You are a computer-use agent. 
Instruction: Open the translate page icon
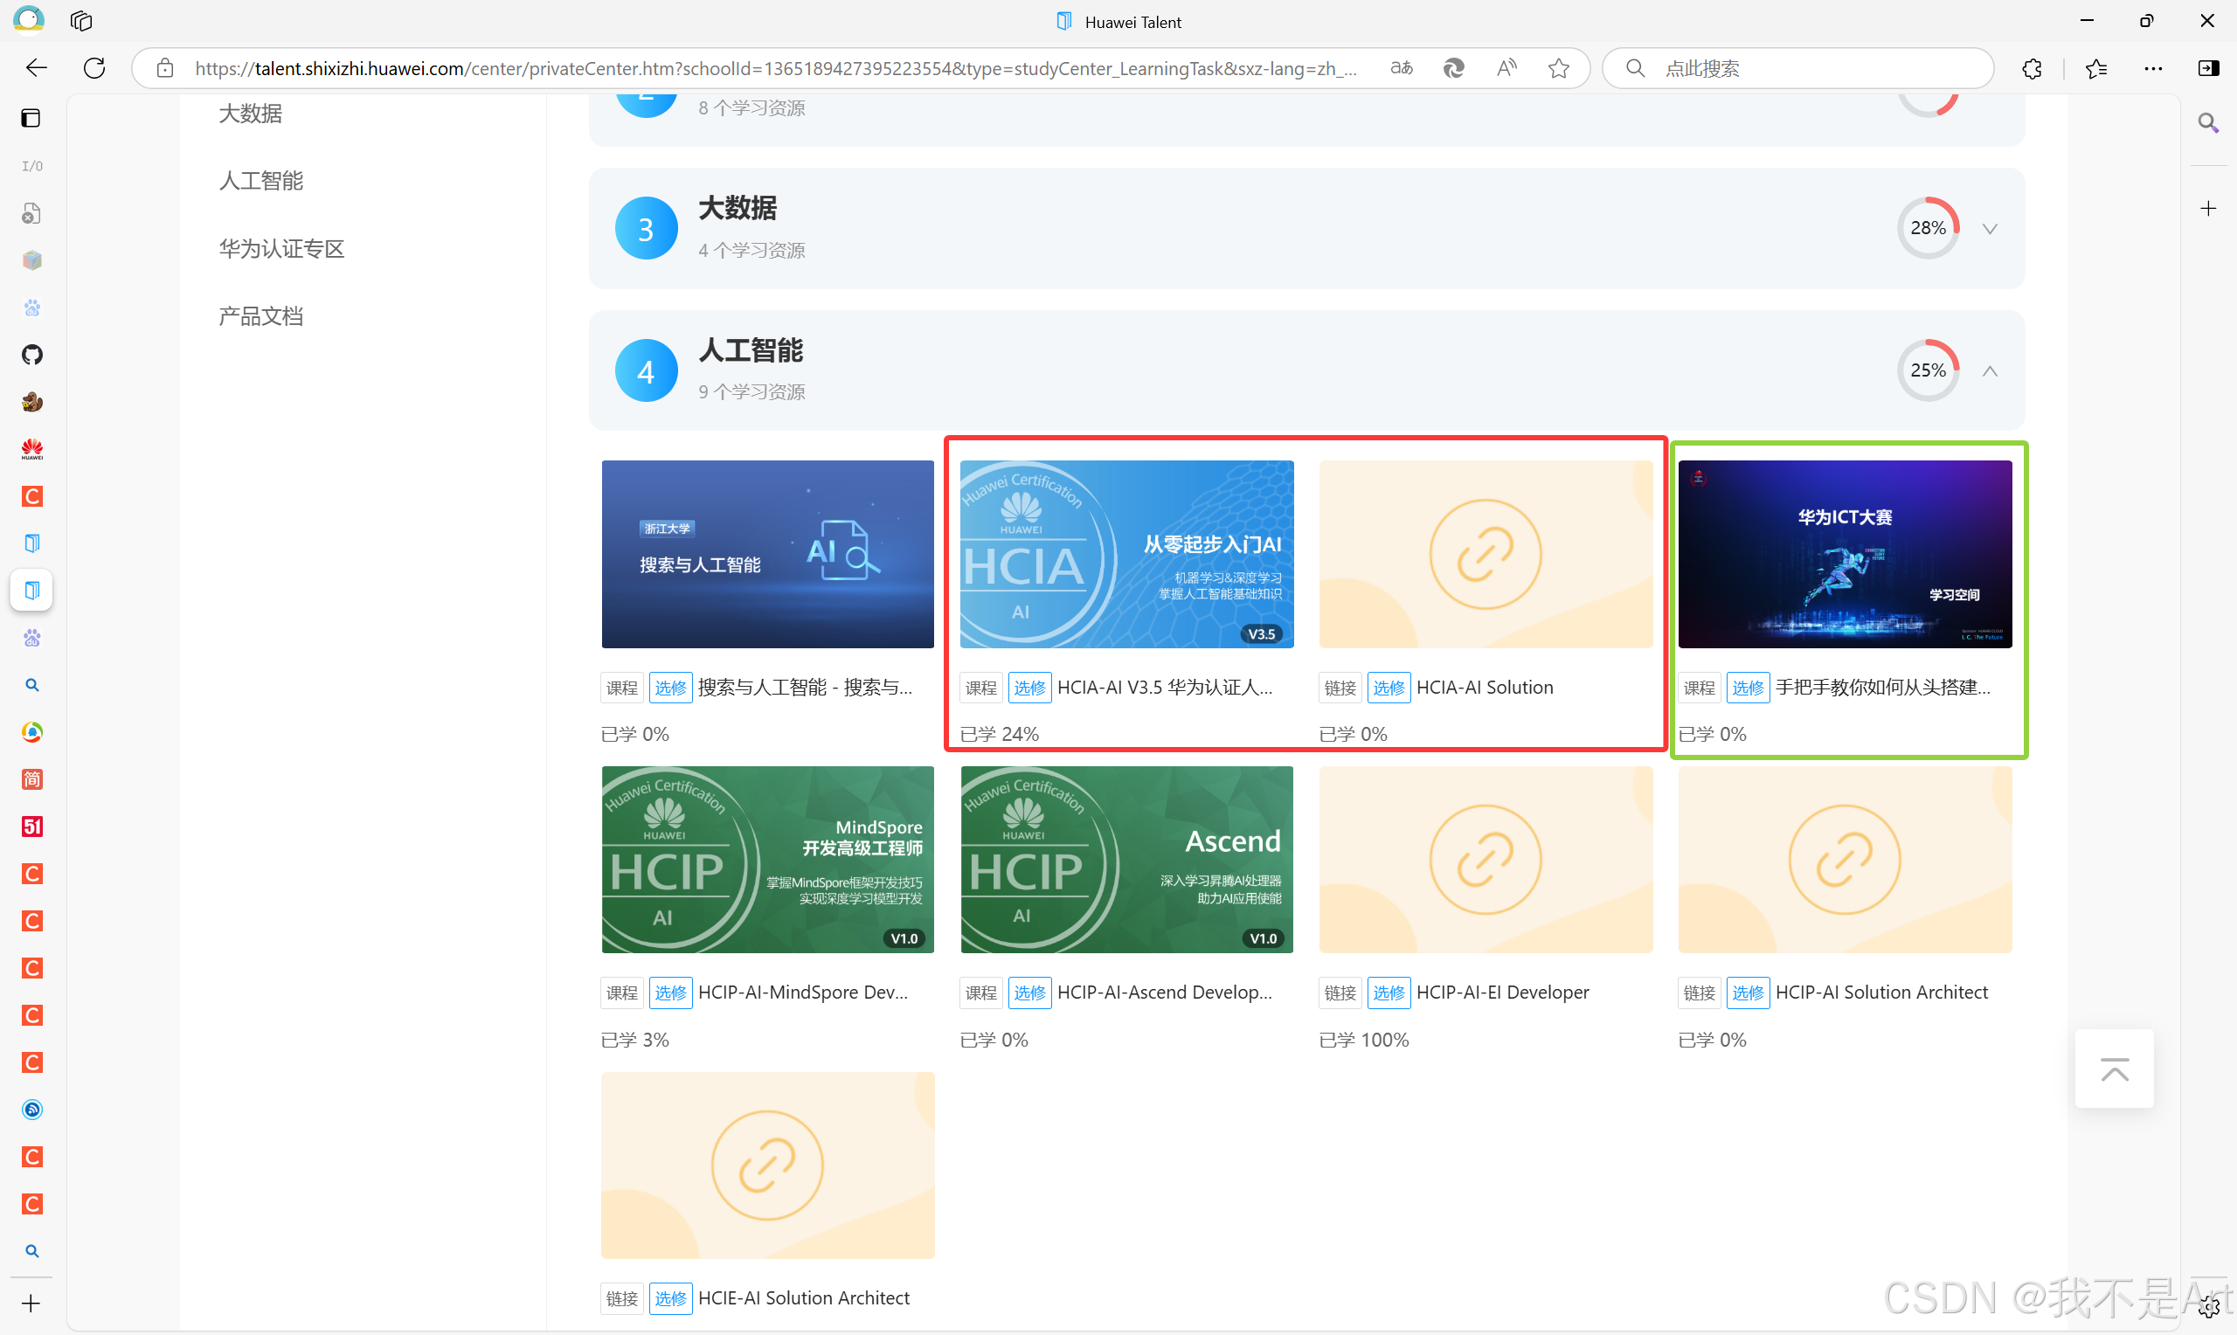click(1402, 68)
